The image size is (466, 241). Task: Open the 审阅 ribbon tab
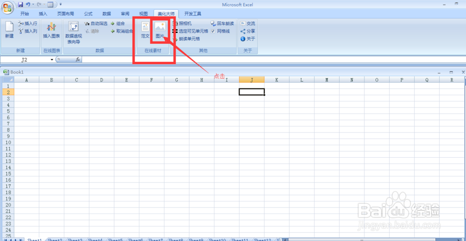(125, 13)
